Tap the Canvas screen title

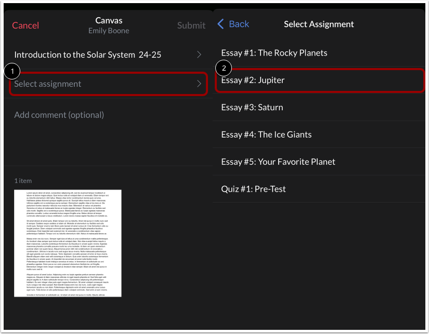(x=108, y=20)
